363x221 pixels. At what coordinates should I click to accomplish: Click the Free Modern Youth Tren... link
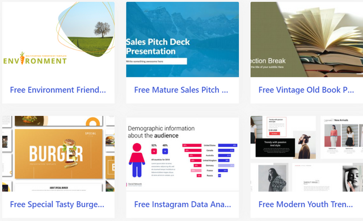tap(306, 205)
